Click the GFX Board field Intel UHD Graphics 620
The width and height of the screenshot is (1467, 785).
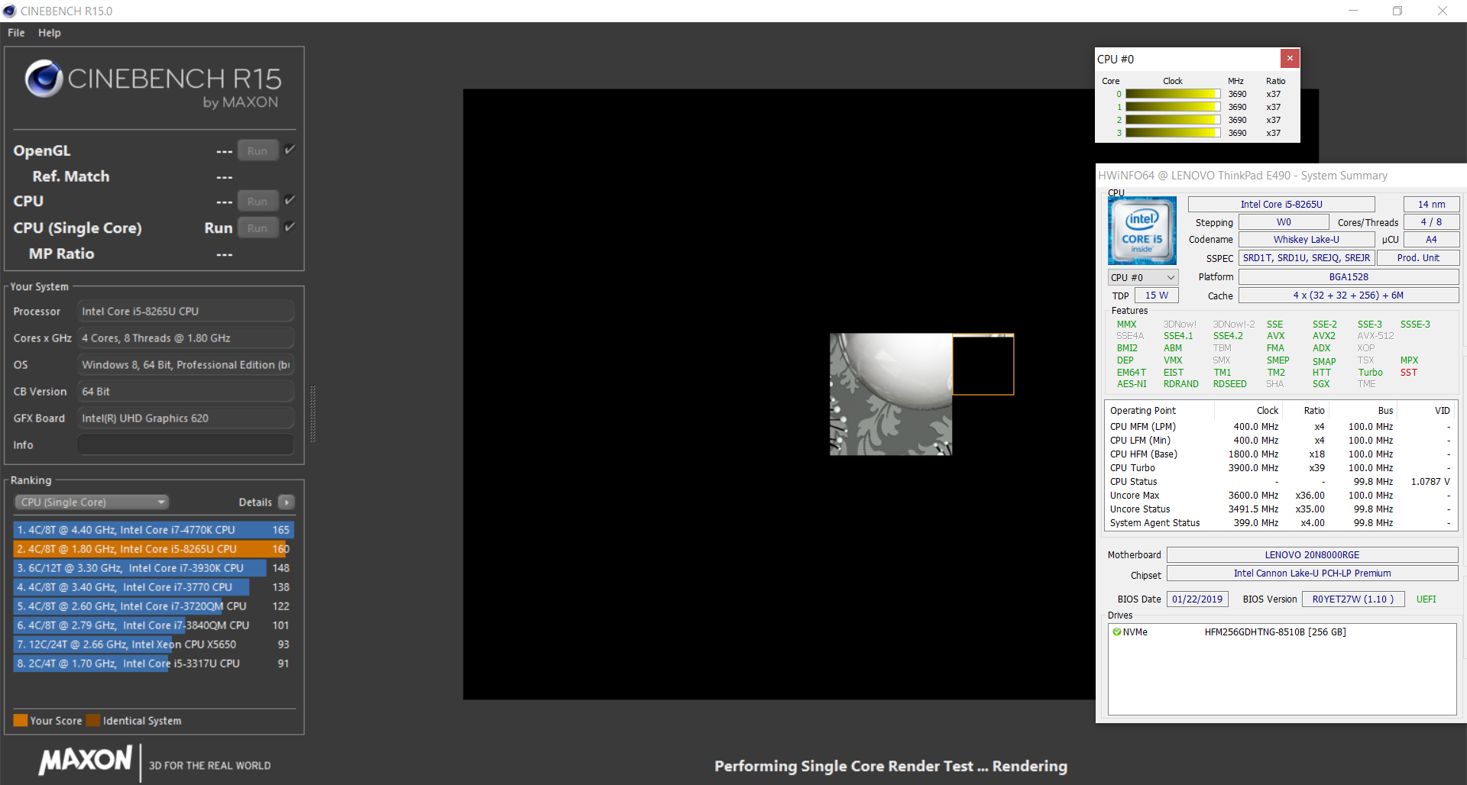pos(186,418)
